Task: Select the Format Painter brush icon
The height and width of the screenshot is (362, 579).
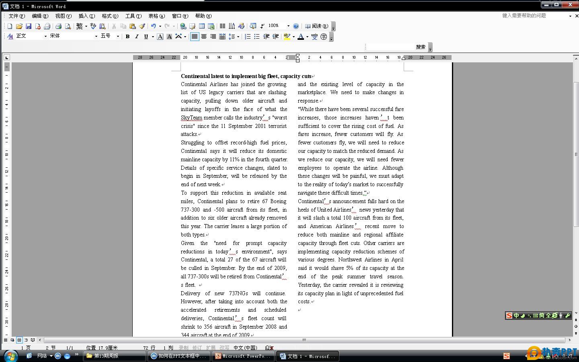Action: 142,26
